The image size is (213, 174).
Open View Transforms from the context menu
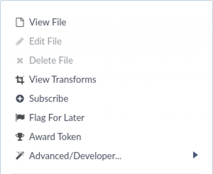click(x=106, y=80)
